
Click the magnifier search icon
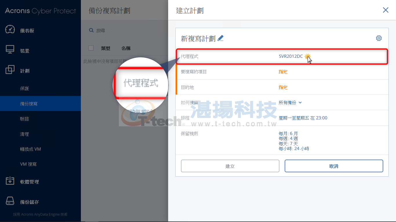(x=91, y=30)
